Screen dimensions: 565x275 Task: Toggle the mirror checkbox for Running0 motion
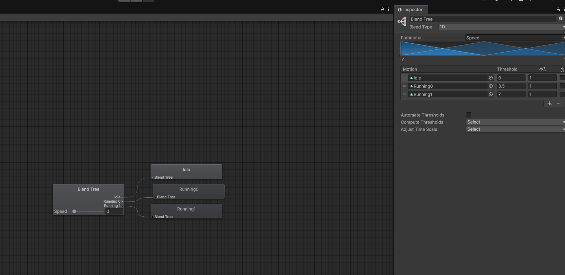click(562, 86)
